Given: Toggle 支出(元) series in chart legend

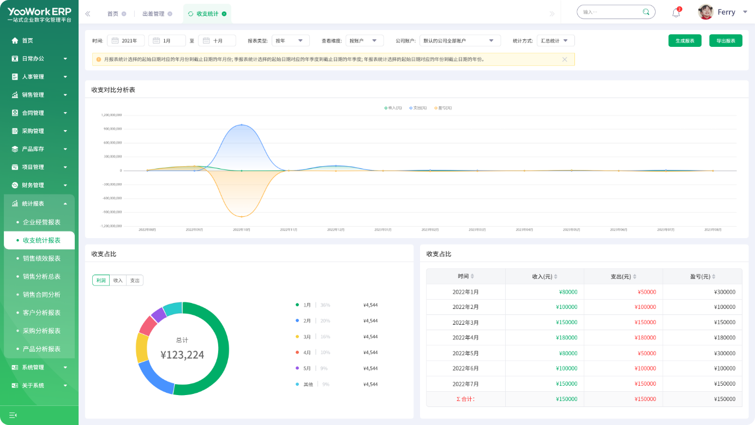Looking at the screenshot, I should coord(418,108).
